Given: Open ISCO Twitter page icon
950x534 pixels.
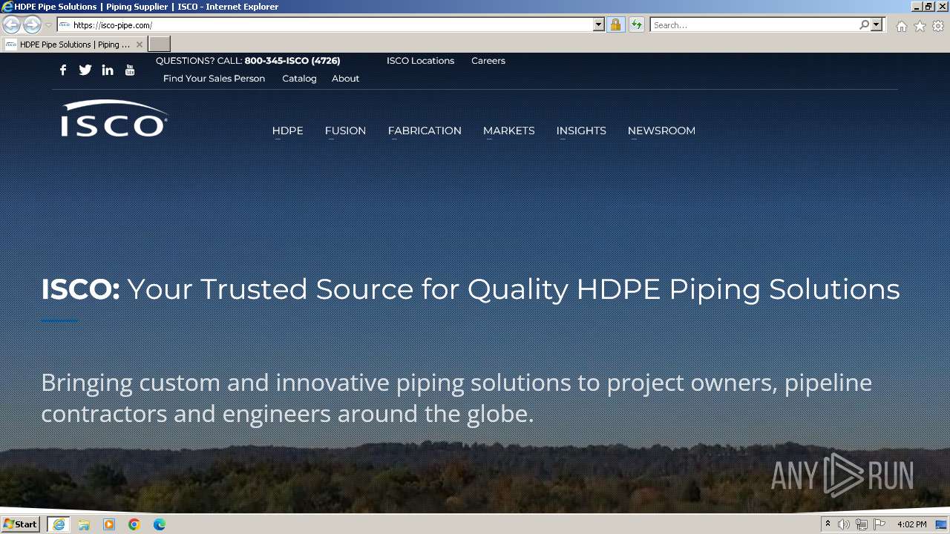Looking at the screenshot, I should click(85, 70).
